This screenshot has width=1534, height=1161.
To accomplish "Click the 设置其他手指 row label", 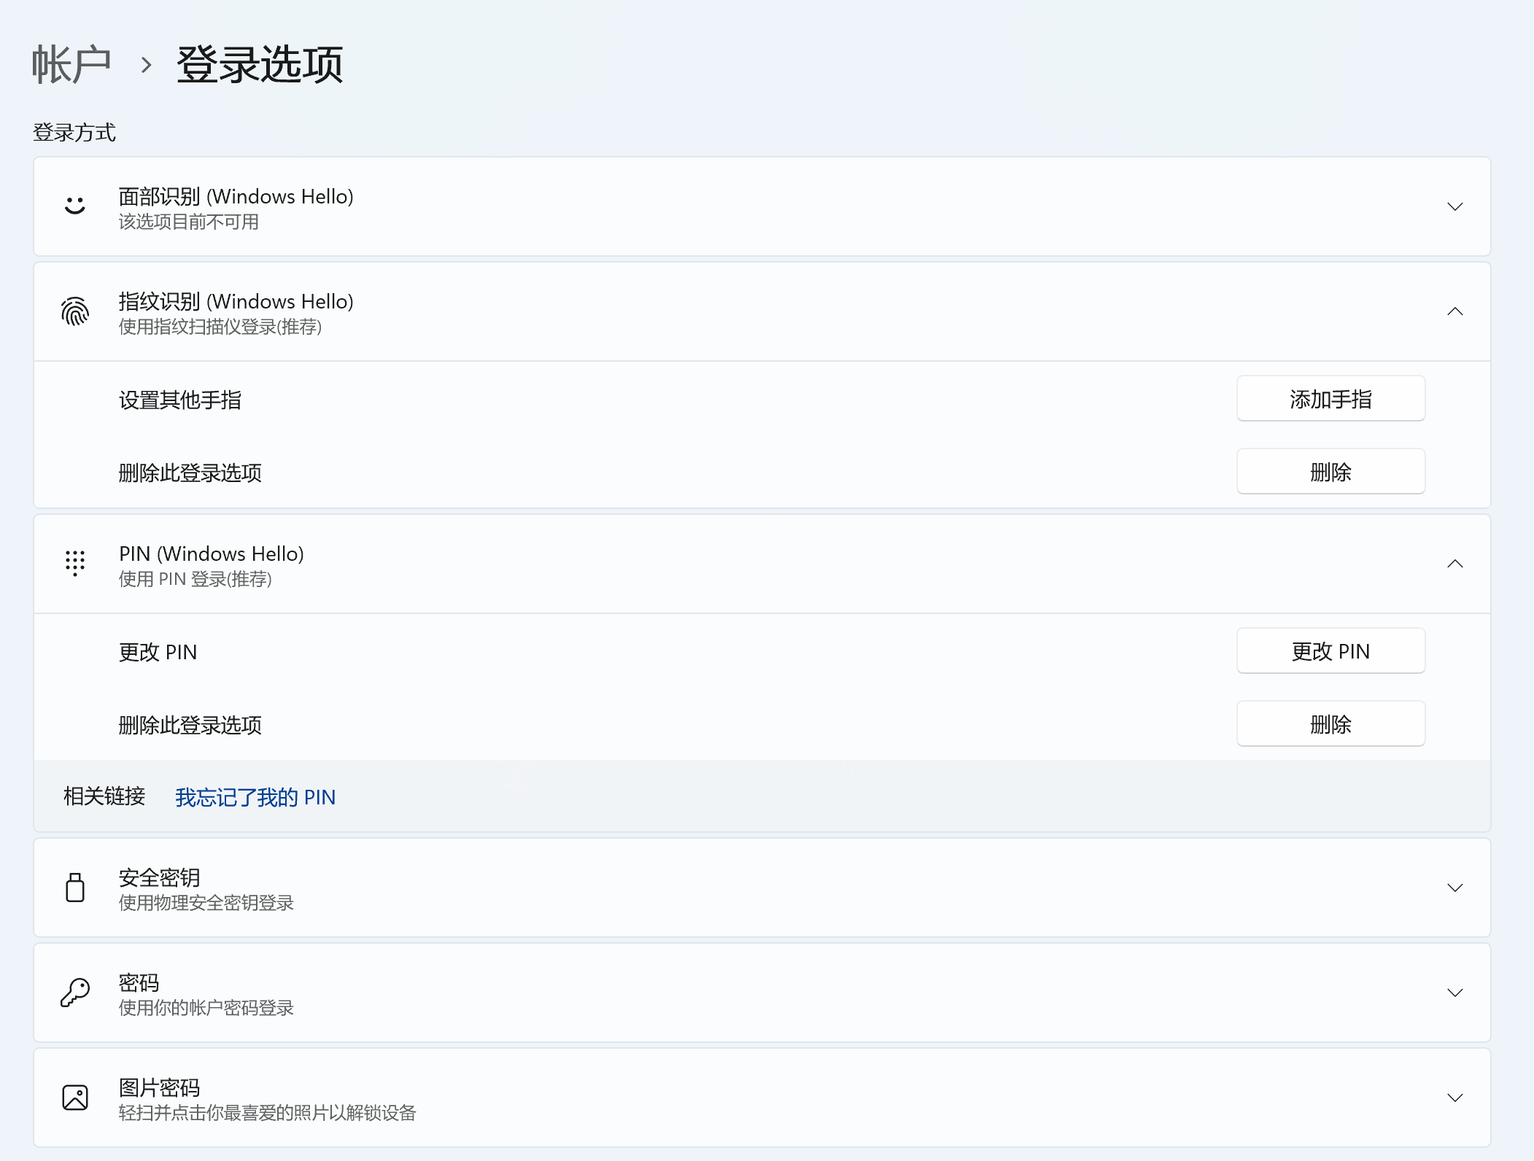I will (180, 400).
